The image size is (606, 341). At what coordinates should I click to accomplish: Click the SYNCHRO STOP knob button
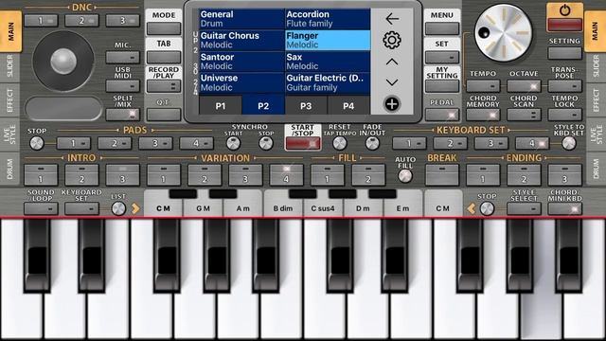tap(266, 143)
